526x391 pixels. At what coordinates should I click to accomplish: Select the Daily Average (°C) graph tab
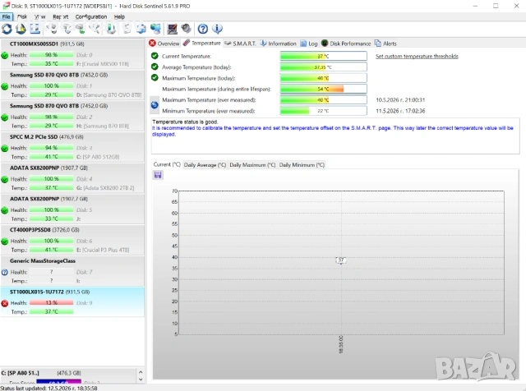click(x=205, y=164)
